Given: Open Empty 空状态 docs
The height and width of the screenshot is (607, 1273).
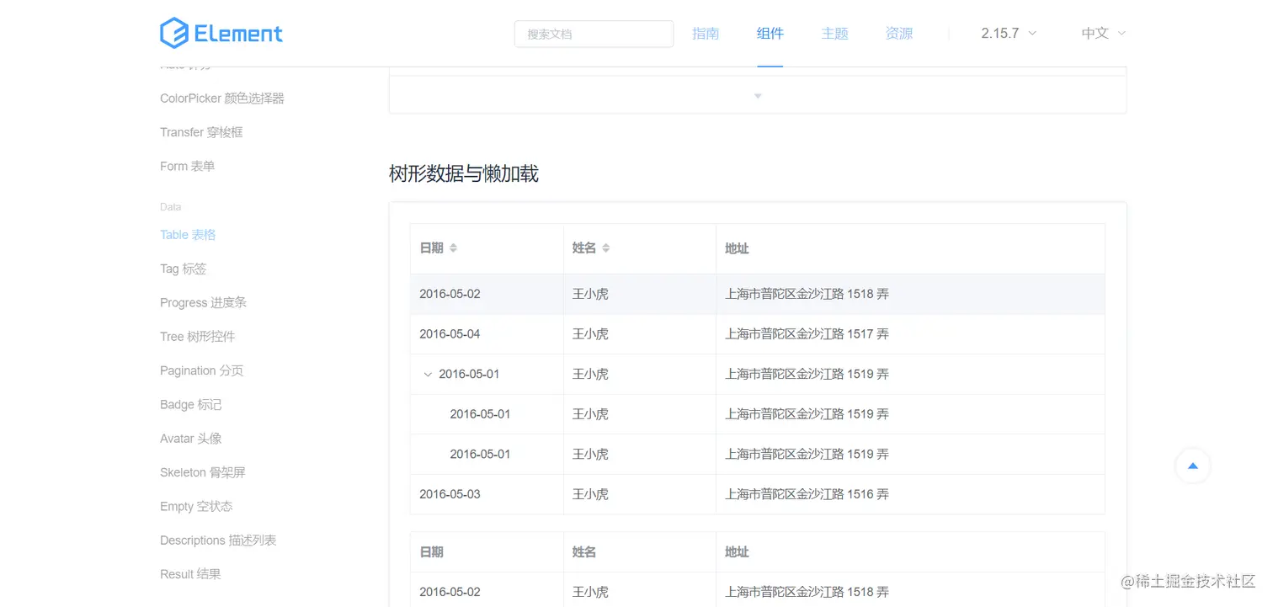Looking at the screenshot, I should (196, 507).
